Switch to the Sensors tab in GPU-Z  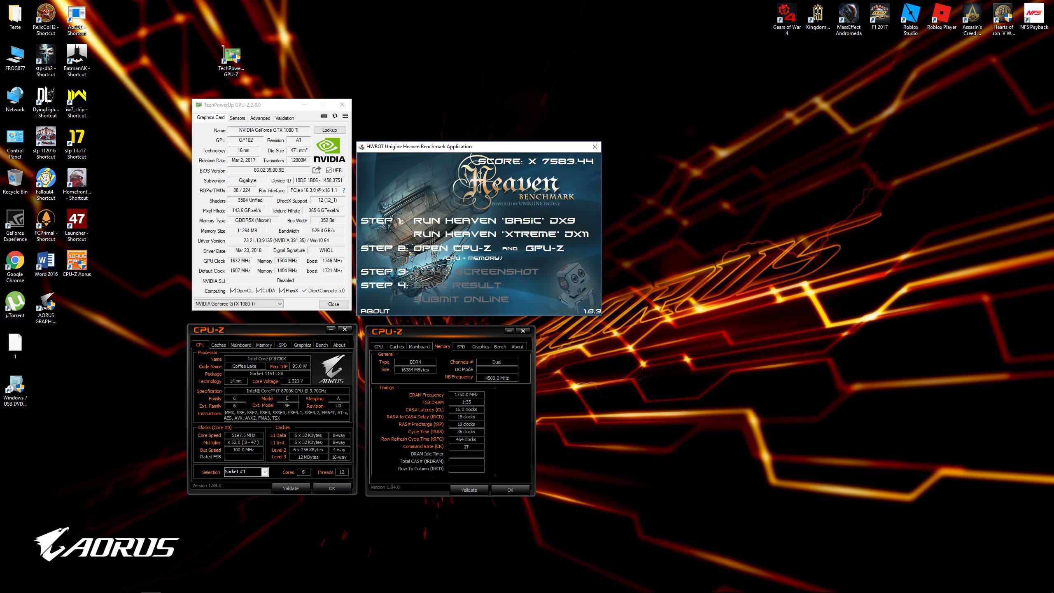click(x=237, y=118)
